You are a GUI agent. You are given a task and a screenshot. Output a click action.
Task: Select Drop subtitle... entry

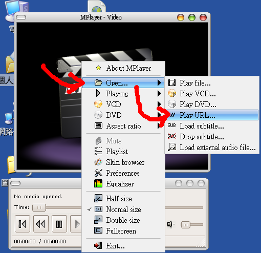[x=212, y=137]
